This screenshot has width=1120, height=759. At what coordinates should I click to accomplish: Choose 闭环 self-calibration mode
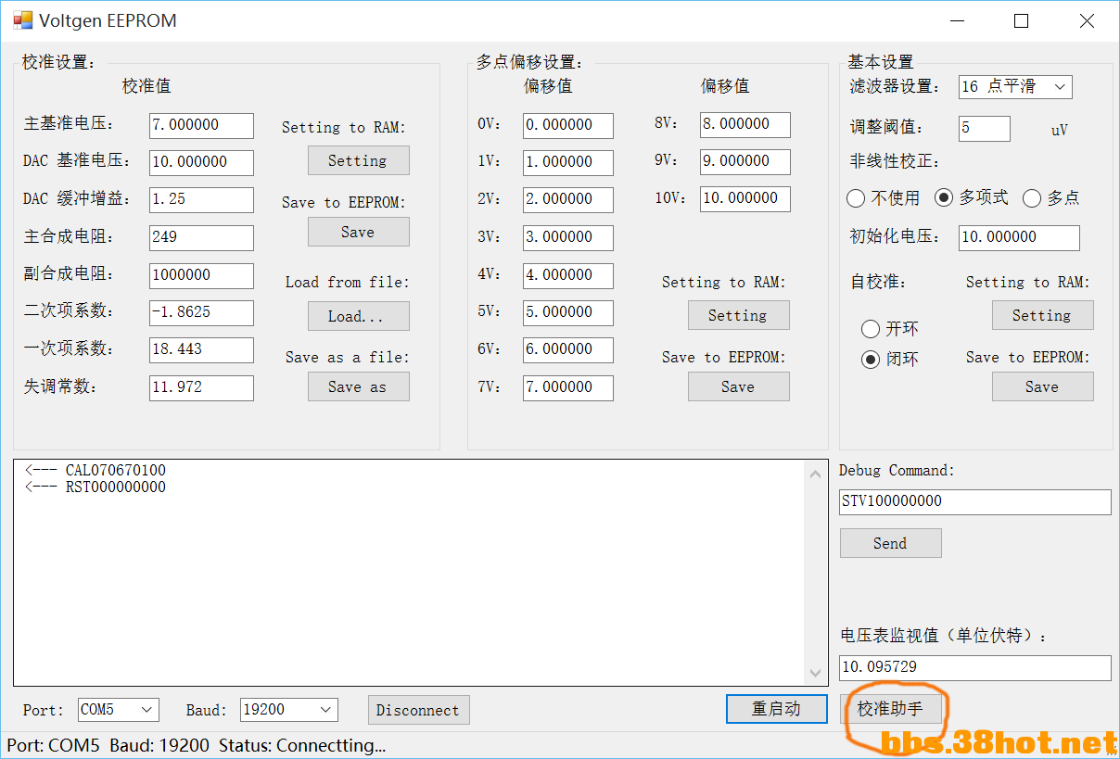pyautogui.click(x=889, y=360)
